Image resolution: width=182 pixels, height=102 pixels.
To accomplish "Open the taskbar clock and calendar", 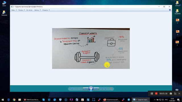I will [x=172, y=100].
